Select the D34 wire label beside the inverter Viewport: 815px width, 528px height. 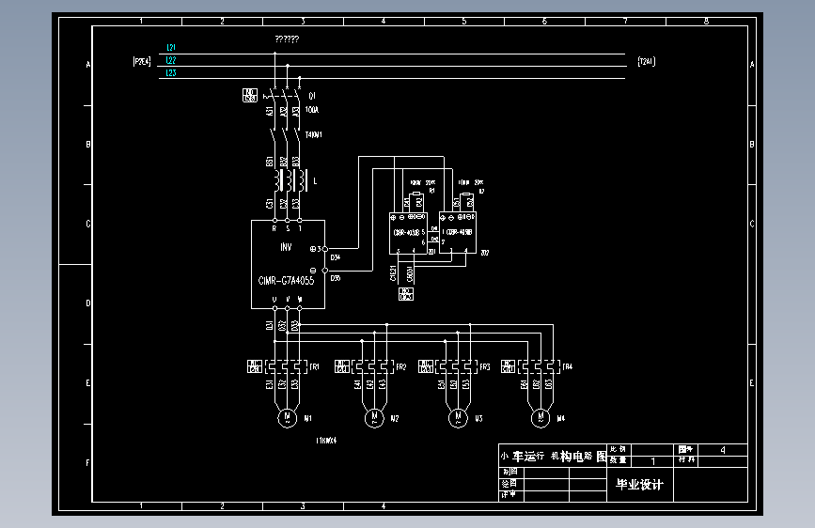pos(336,257)
